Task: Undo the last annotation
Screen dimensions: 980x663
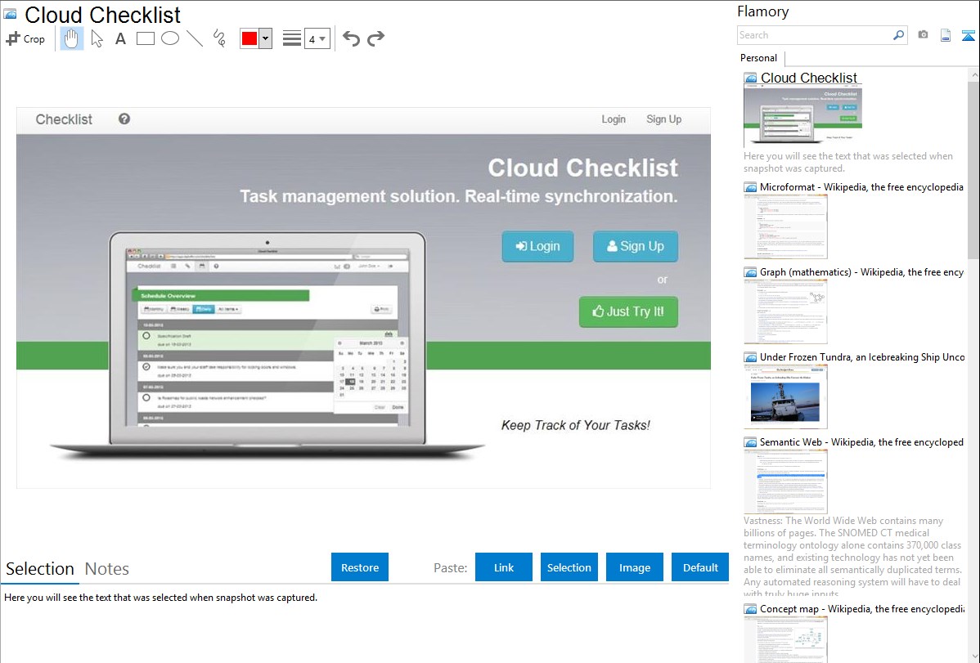Action: click(351, 38)
